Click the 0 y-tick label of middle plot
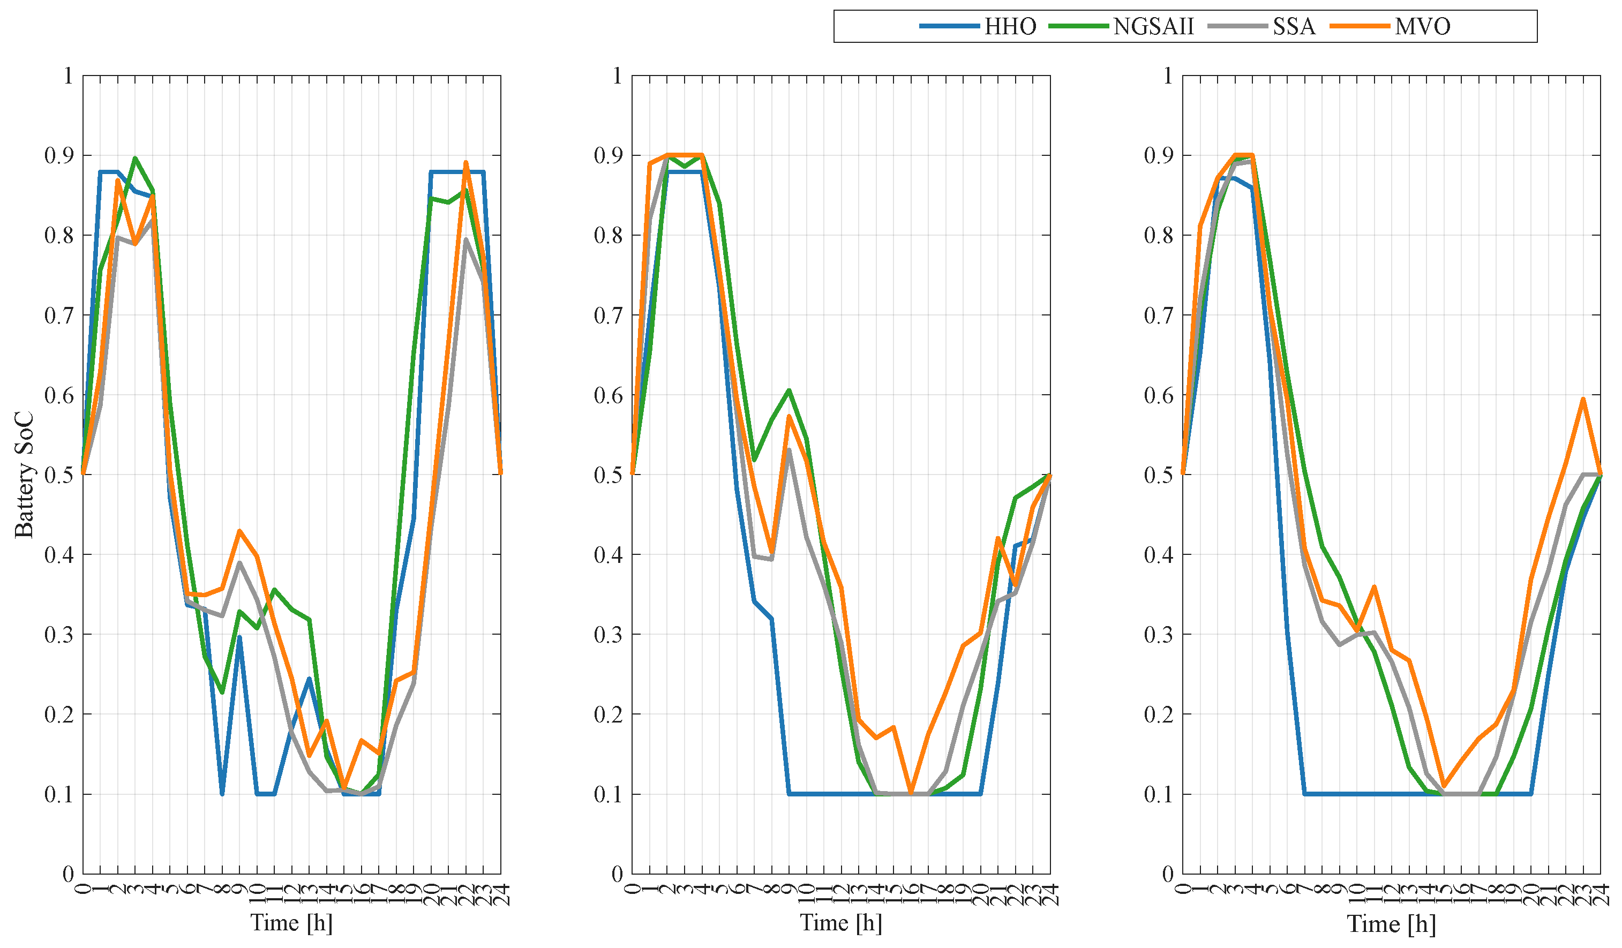The width and height of the screenshot is (1622, 948). pos(617,874)
